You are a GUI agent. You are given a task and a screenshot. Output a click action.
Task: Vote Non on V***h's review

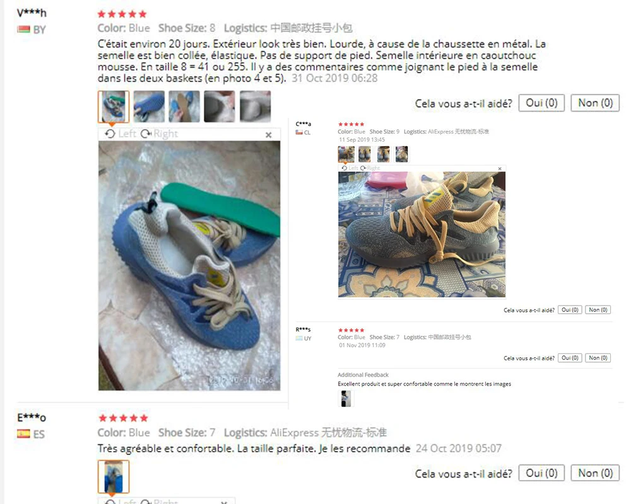[595, 103]
